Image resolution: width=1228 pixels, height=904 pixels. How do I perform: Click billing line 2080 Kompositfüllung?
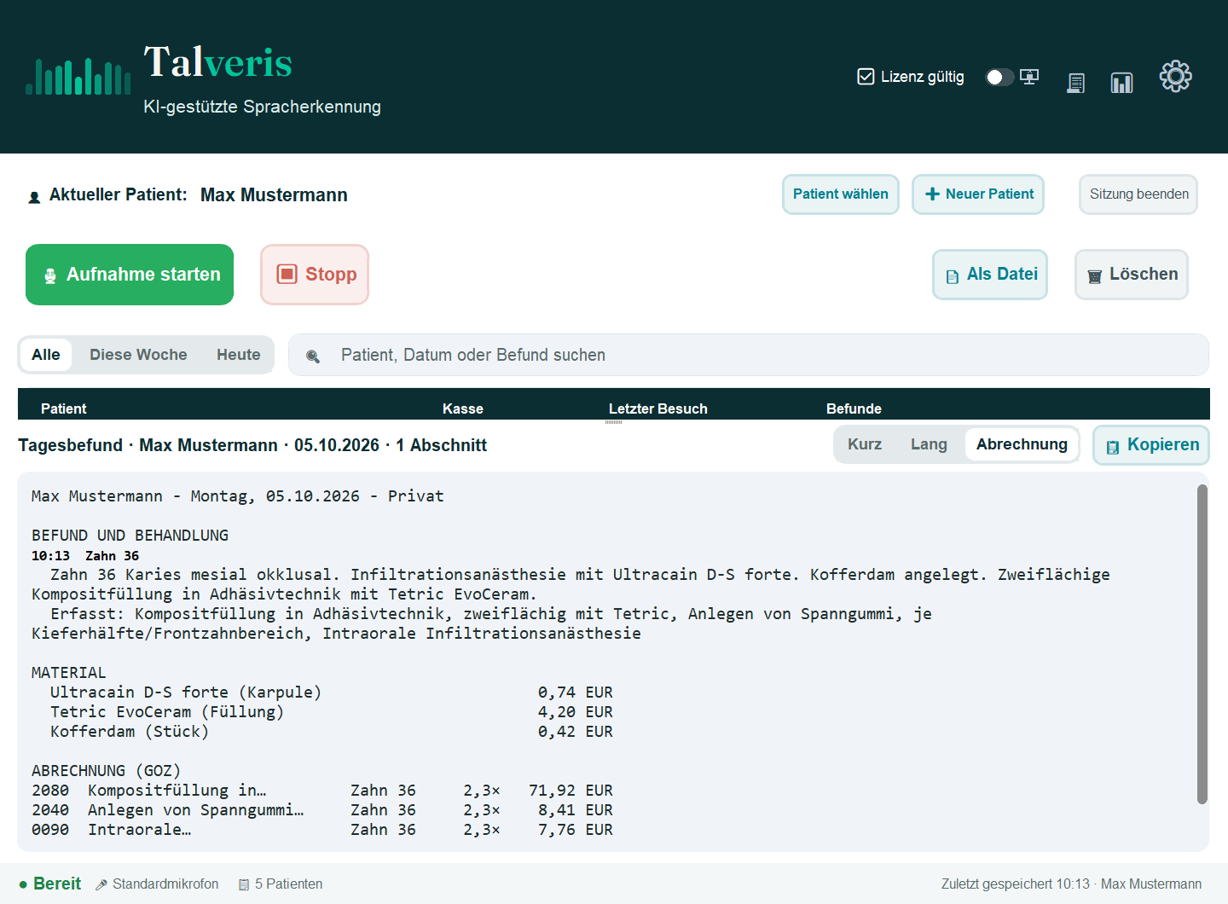point(322,791)
